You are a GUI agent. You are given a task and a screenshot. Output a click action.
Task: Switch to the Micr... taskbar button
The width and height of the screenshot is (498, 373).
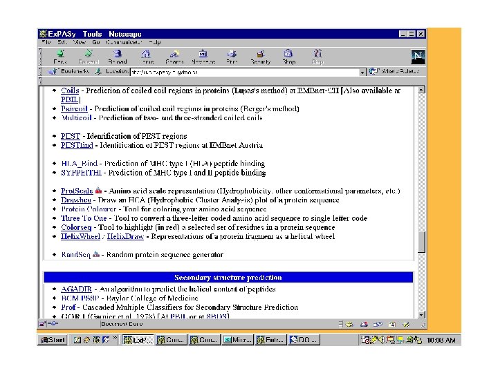click(x=237, y=340)
